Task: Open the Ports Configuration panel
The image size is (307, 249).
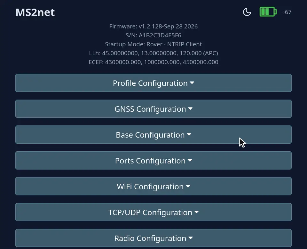Action: 153,161
